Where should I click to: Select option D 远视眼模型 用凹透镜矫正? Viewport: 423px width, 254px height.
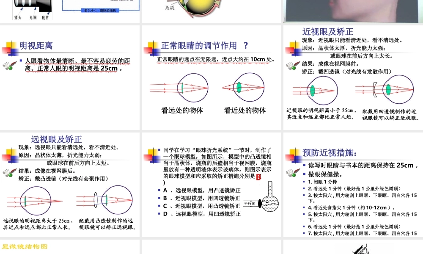199,213
